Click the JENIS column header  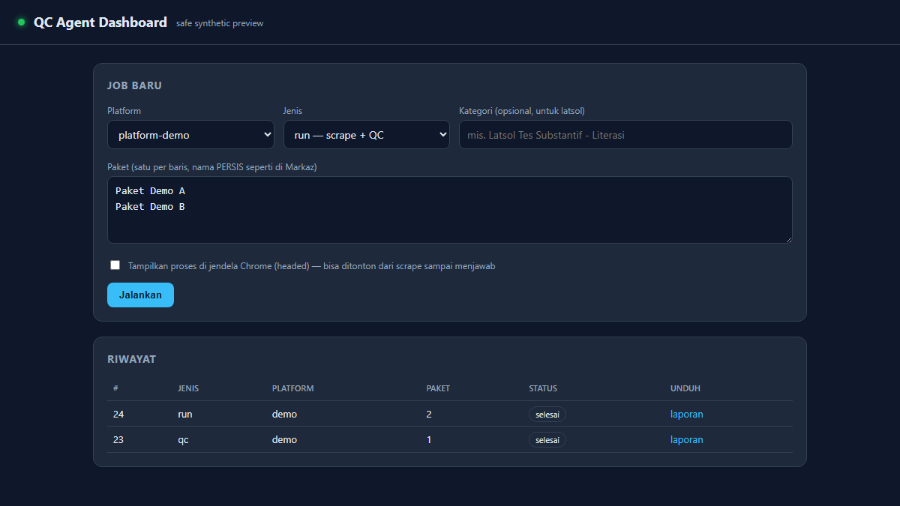188,388
